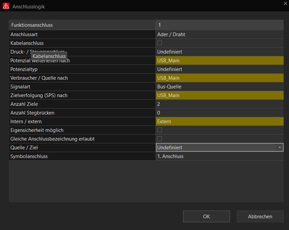Select the Signalart row label
The image size is (289, 230).
(82, 87)
